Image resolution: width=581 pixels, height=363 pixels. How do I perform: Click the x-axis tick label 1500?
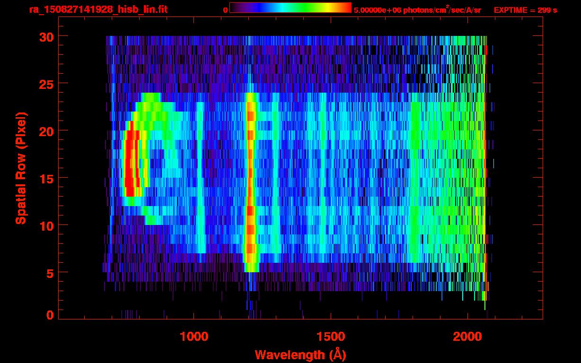pyautogui.click(x=331, y=336)
